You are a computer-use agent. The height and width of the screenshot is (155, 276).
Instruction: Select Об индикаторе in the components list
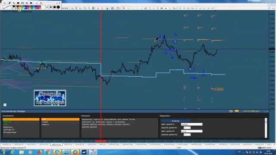pos(9,132)
